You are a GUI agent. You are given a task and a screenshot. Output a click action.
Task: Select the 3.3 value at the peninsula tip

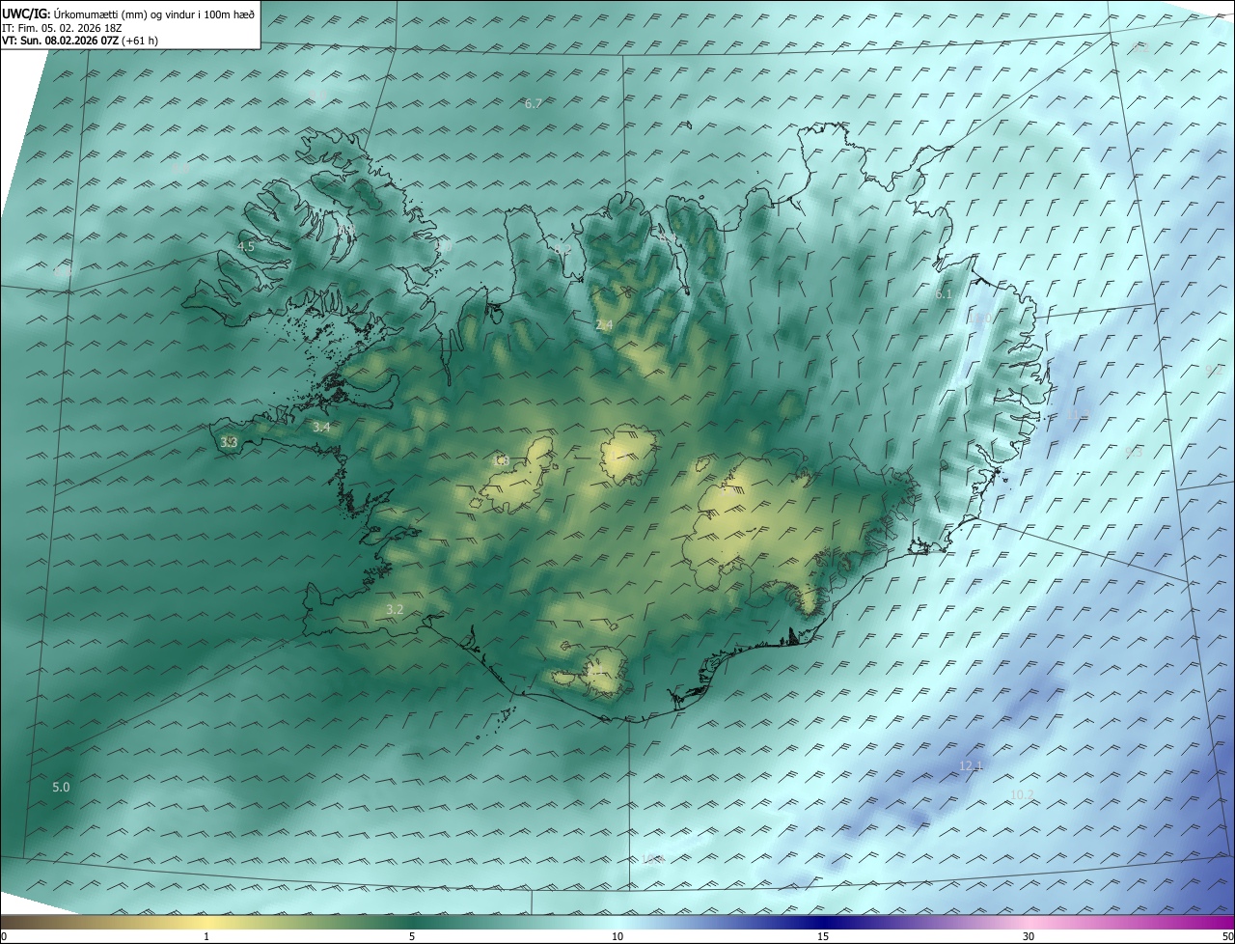pyautogui.click(x=229, y=442)
